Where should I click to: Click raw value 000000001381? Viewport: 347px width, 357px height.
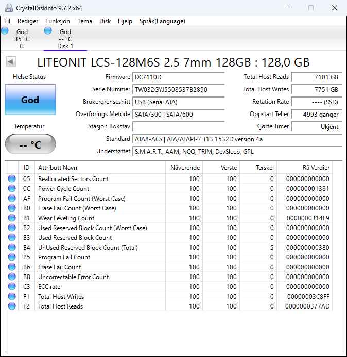[x=308, y=189]
